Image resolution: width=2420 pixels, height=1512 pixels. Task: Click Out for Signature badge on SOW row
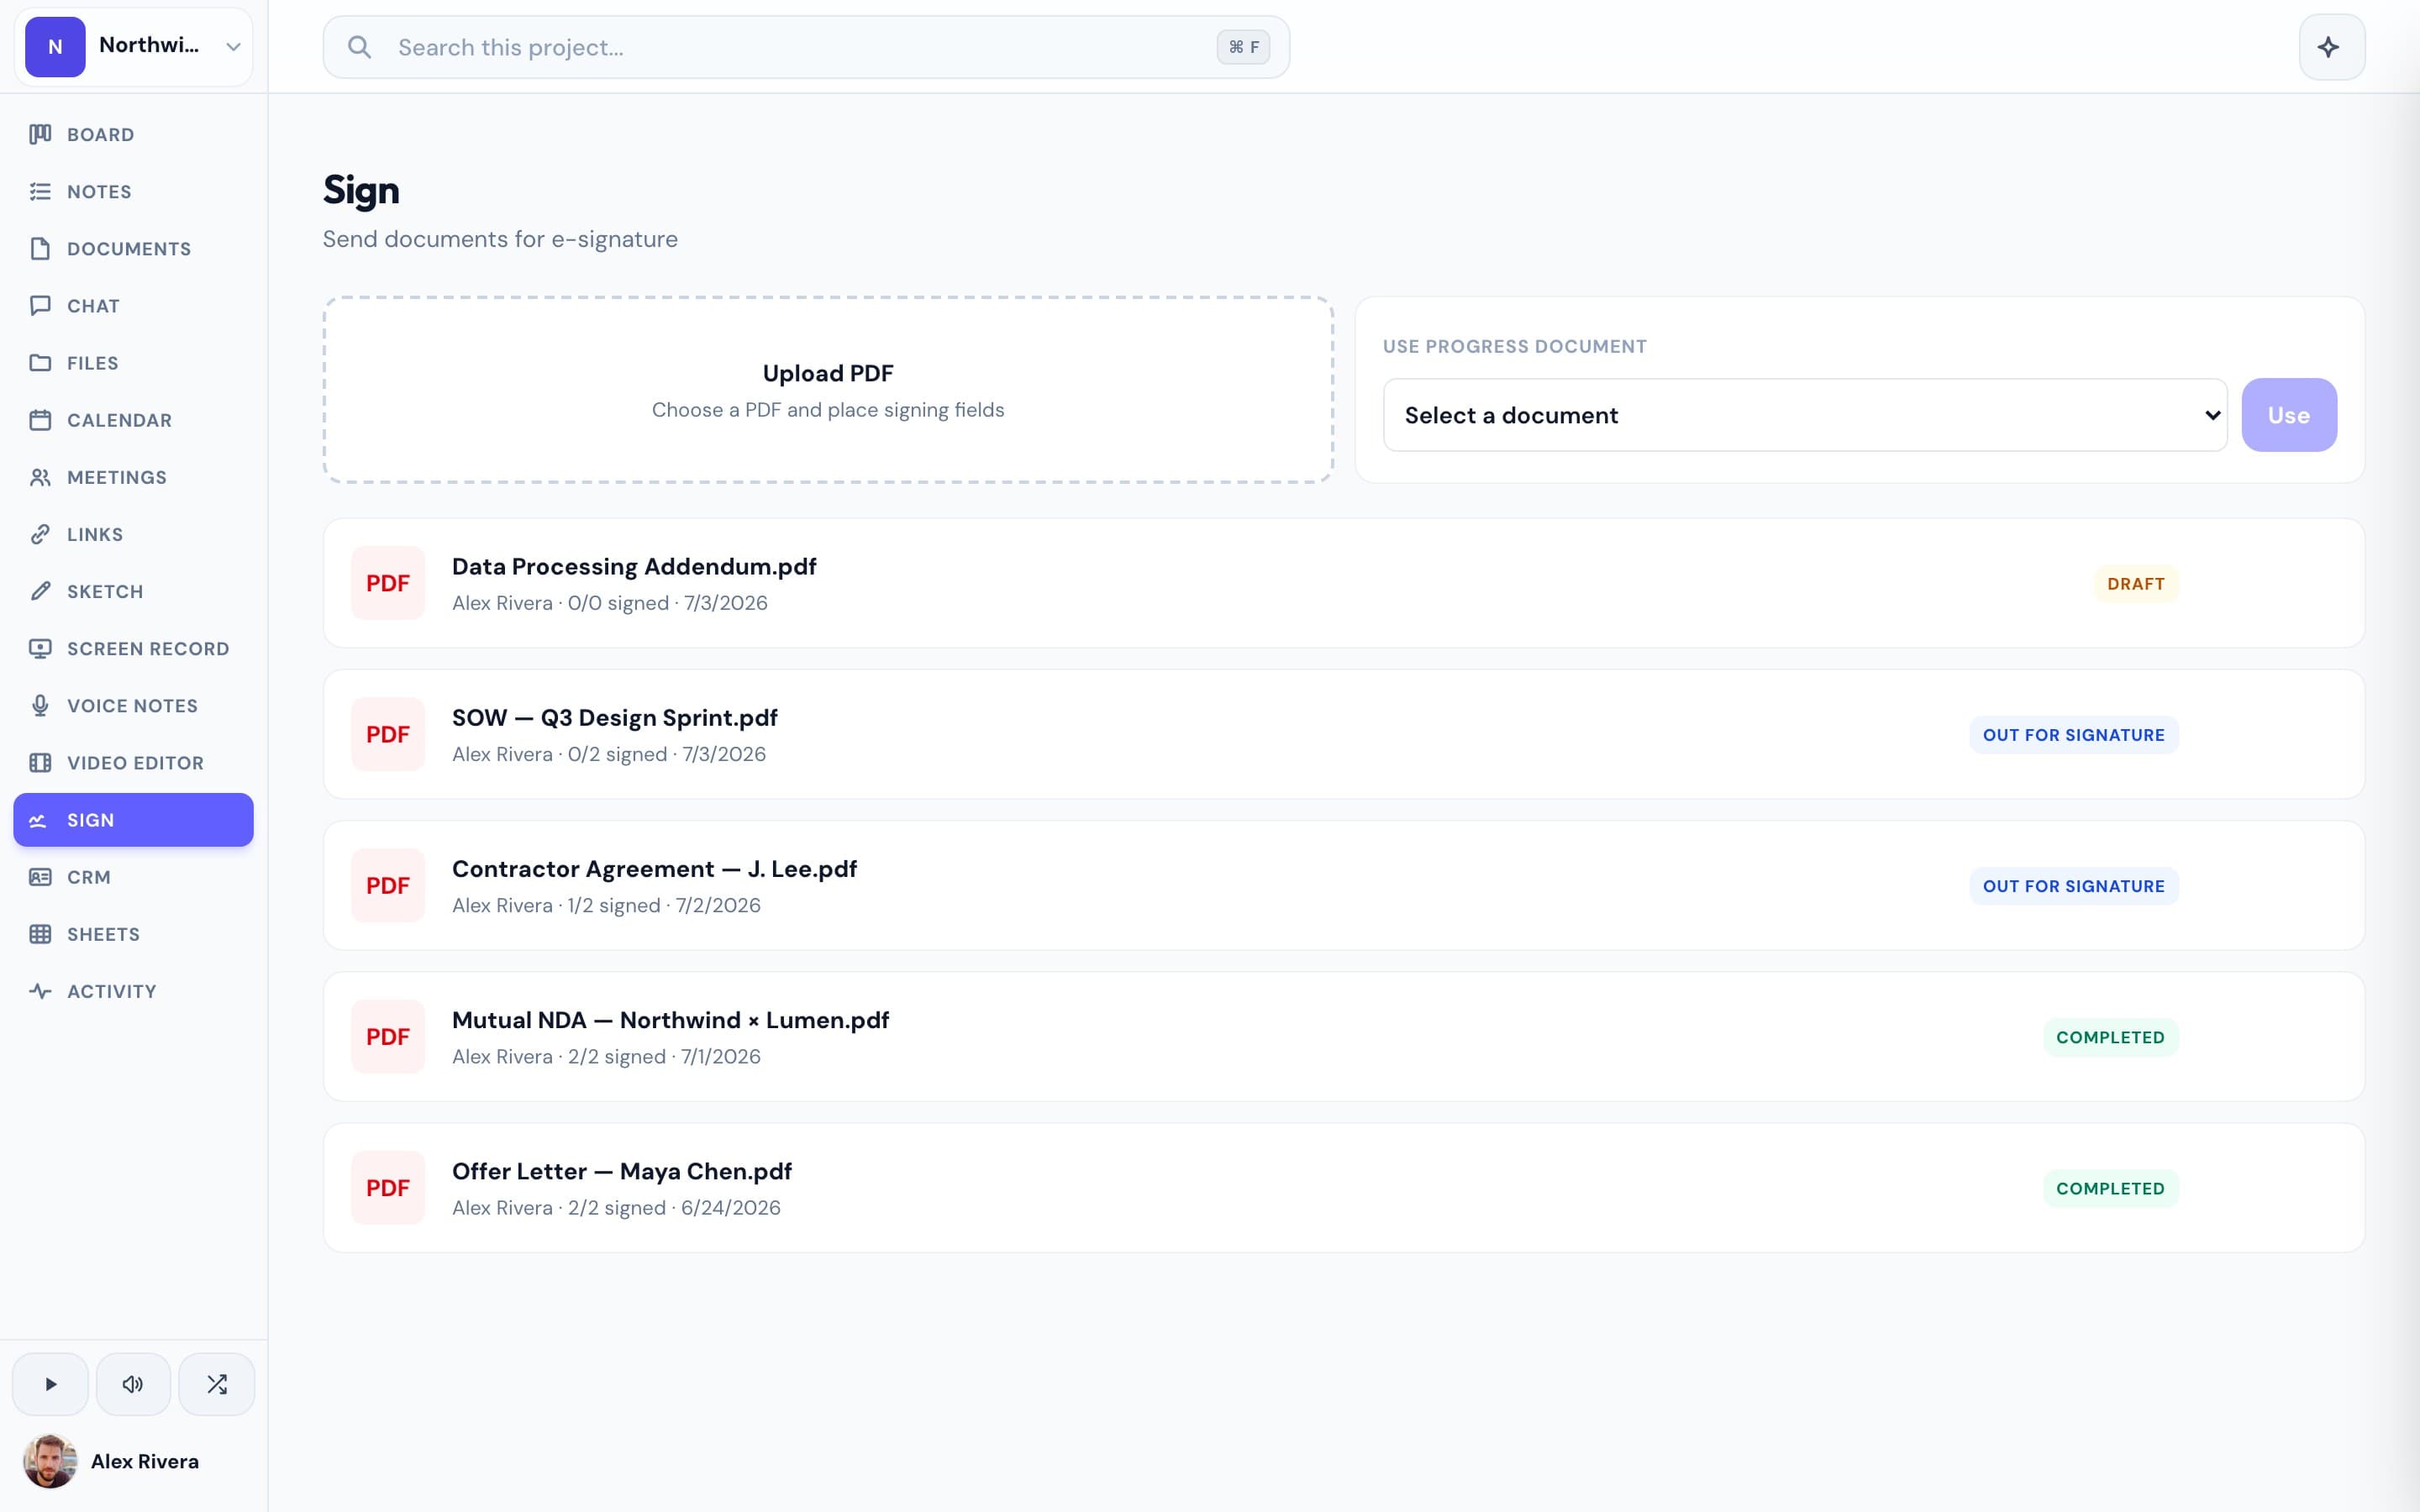(x=2074, y=735)
